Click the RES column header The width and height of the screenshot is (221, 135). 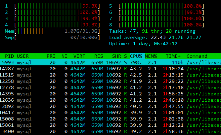pos(99,56)
